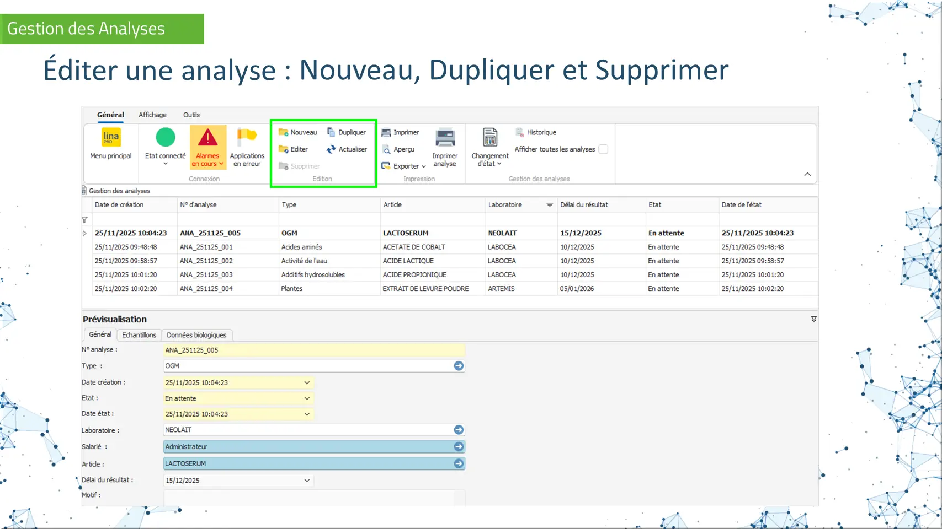Select the ANA_251125_003 analysis row

pos(206,275)
